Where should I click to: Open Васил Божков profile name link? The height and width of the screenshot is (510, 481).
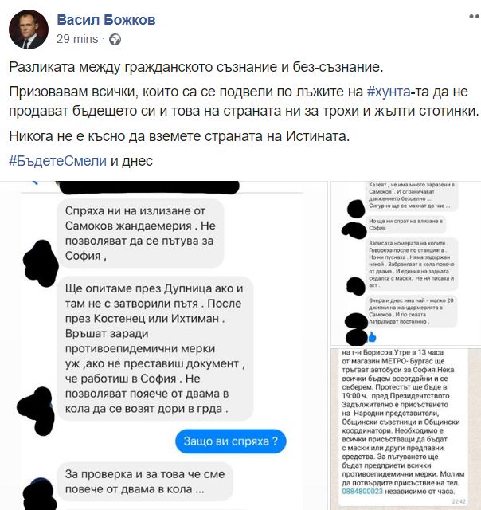pos(106,20)
